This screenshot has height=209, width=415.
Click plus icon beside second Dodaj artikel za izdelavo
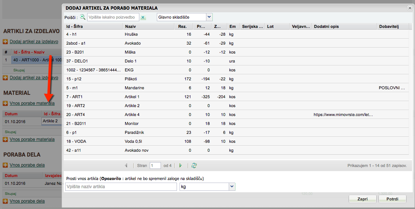(5, 78)
